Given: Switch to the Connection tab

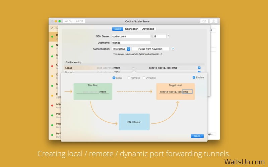Looking at the screenshot, I should 132,29.
